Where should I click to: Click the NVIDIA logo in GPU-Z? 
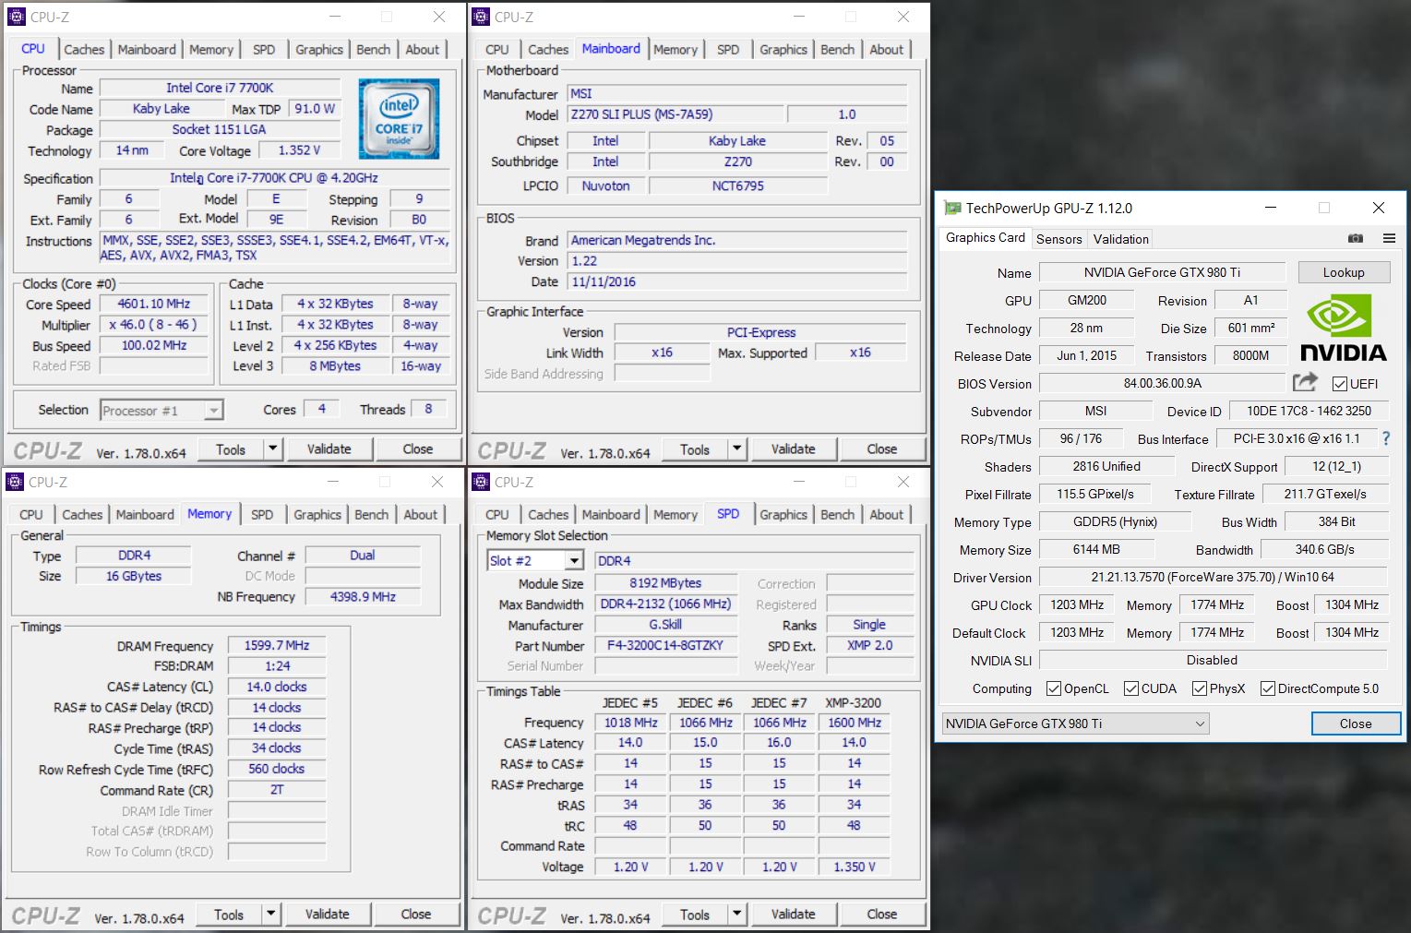pyautogui.click(x=1344, y=328)
